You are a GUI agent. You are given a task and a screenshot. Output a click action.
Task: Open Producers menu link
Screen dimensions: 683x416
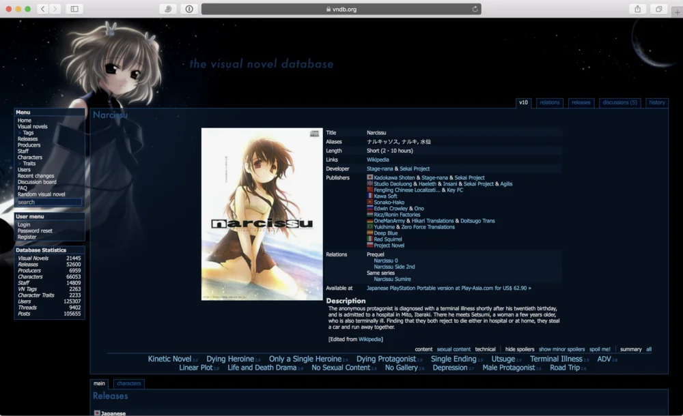(x=29, y=145)
